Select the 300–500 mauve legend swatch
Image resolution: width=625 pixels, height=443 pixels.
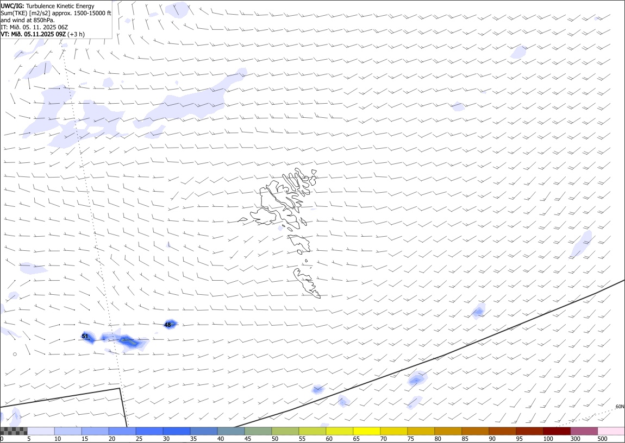[584, 431]
